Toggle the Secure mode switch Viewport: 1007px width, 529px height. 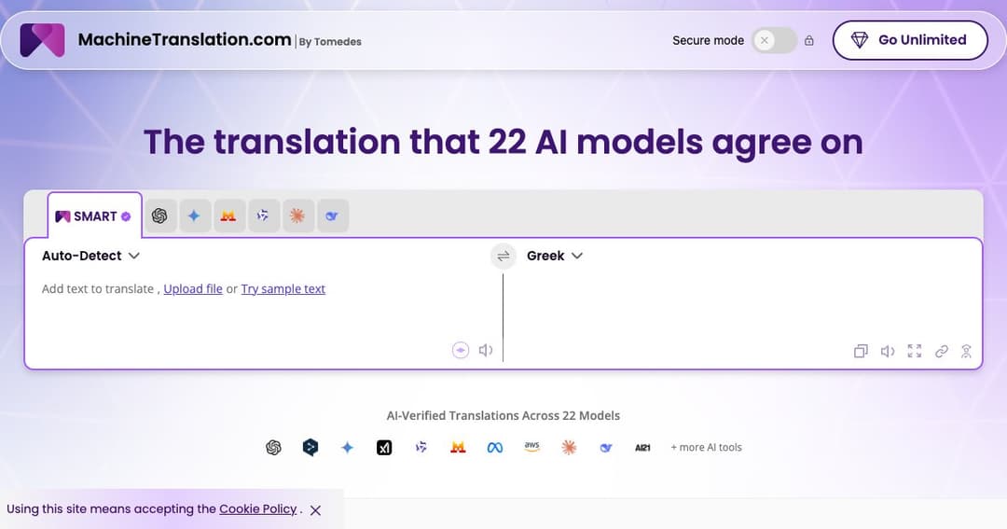click(774, 40)
